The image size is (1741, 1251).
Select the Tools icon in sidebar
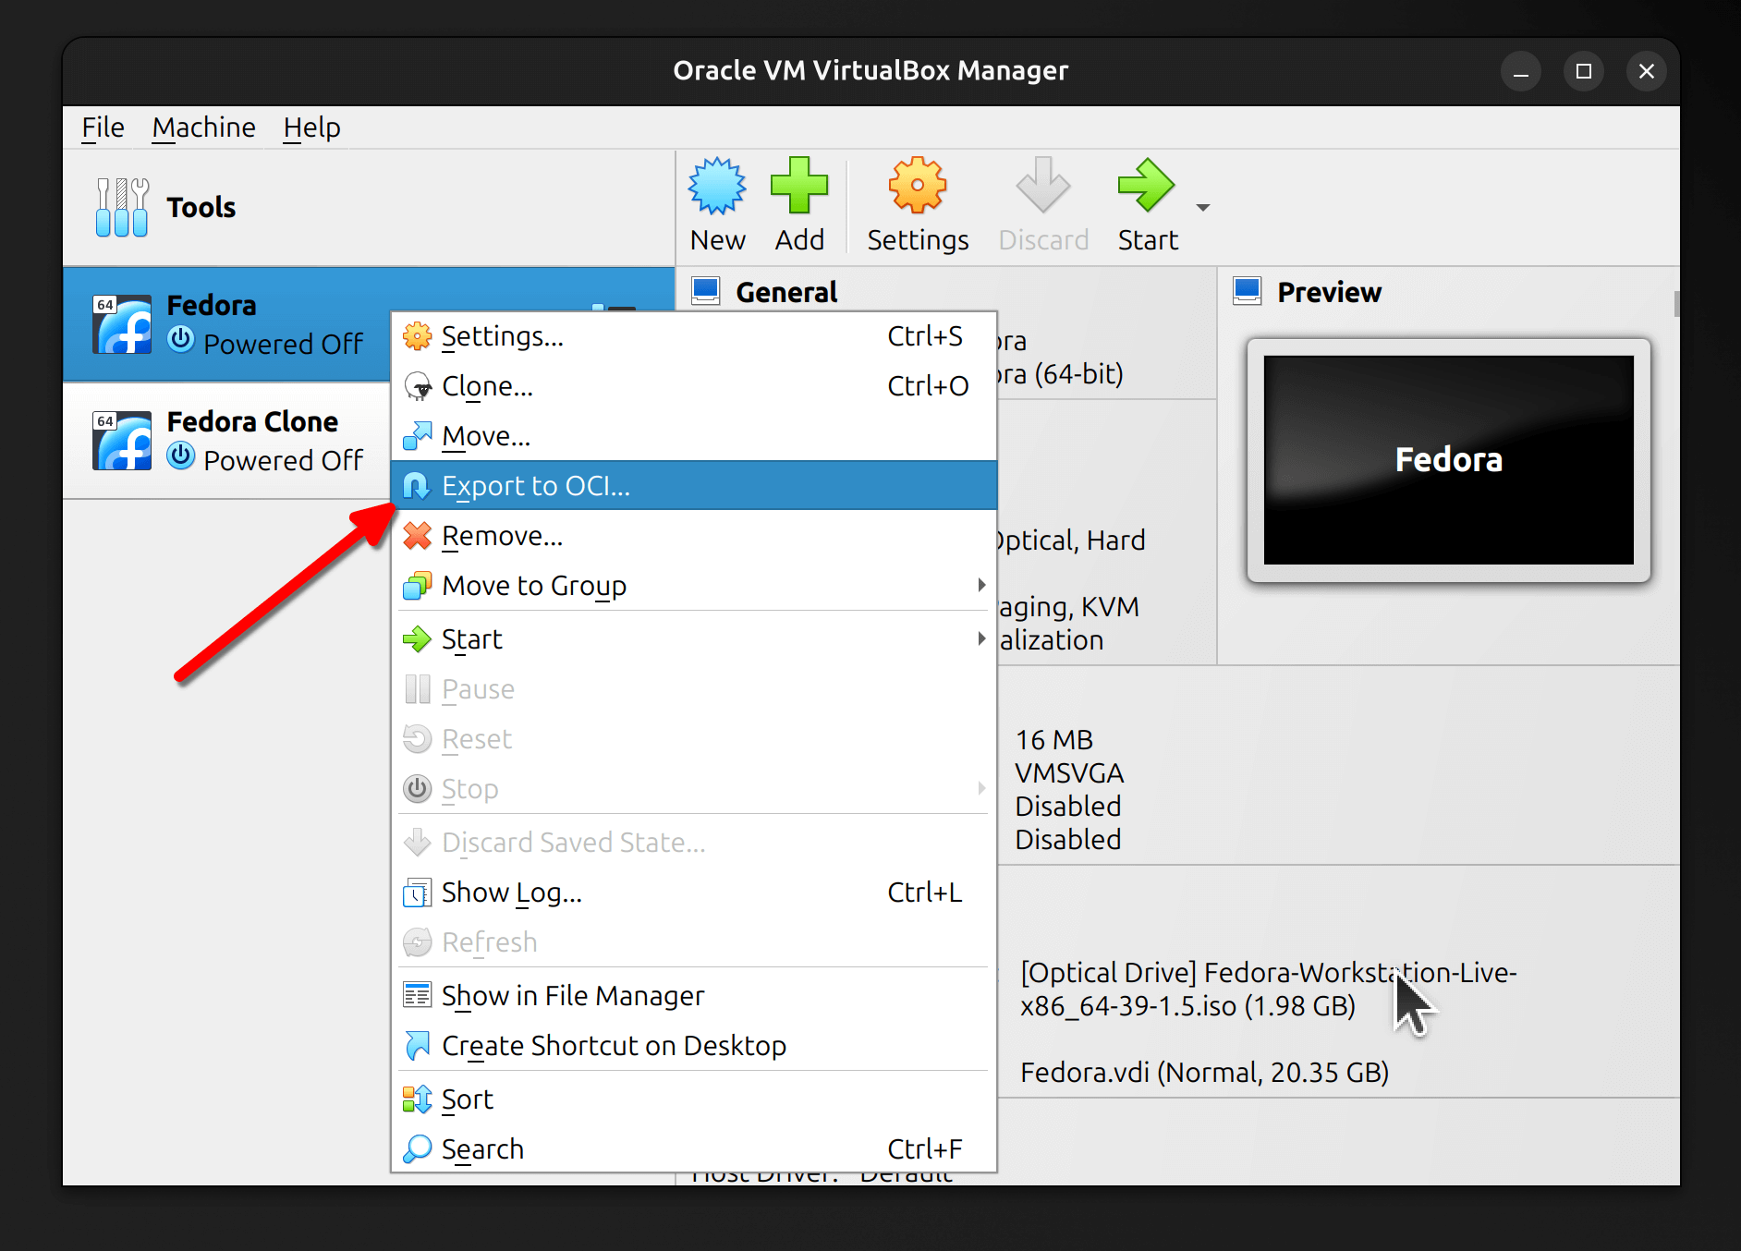[x=122, y=208]
